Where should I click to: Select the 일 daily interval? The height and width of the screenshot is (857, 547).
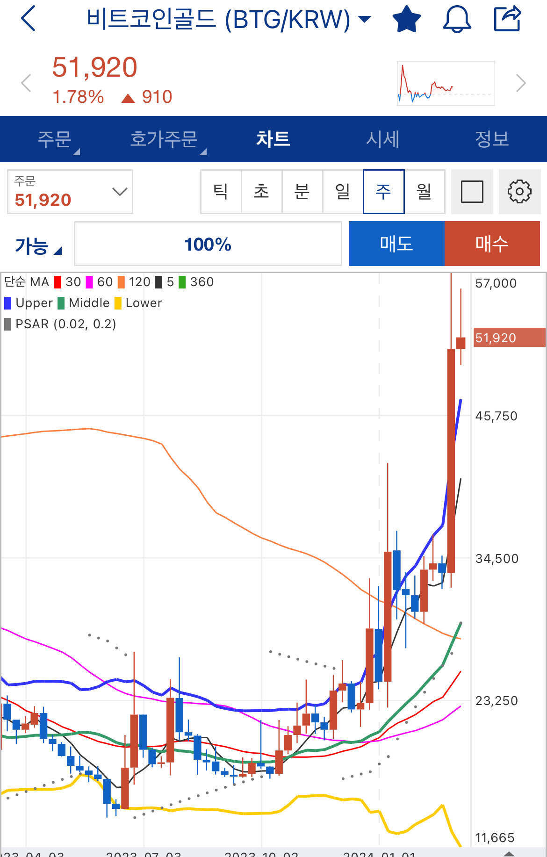tap(343, 192)
